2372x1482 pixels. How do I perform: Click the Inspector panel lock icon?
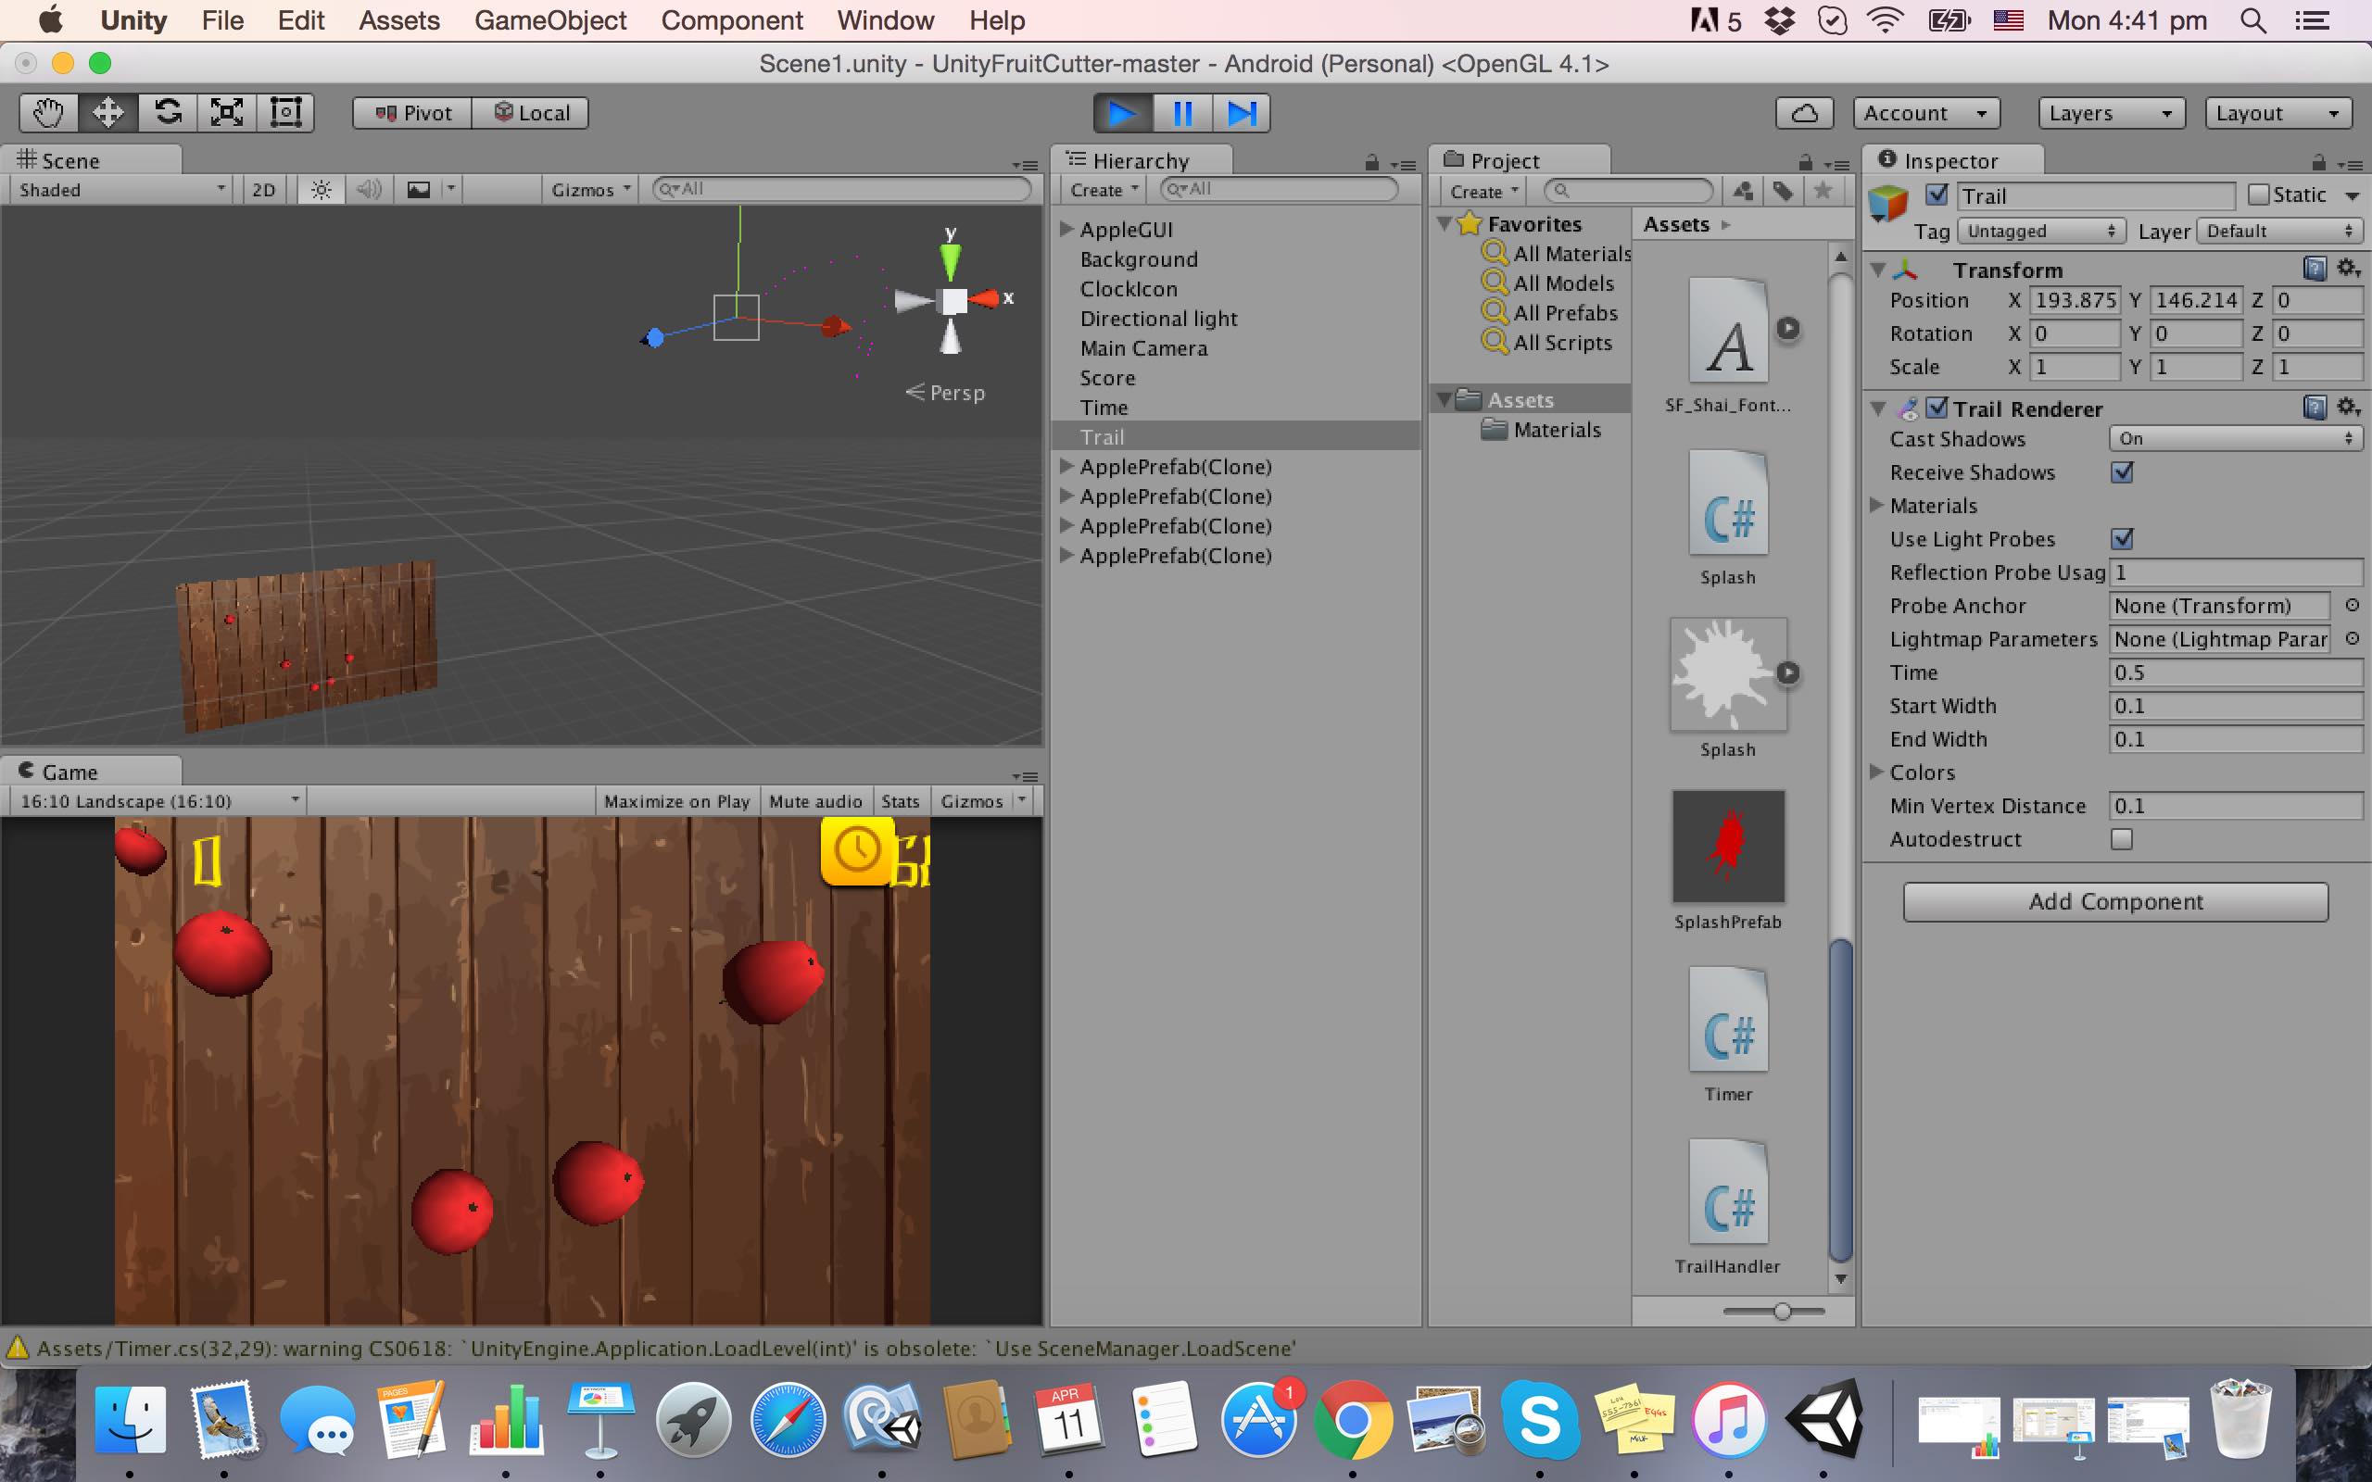(x=2318, y=162)
